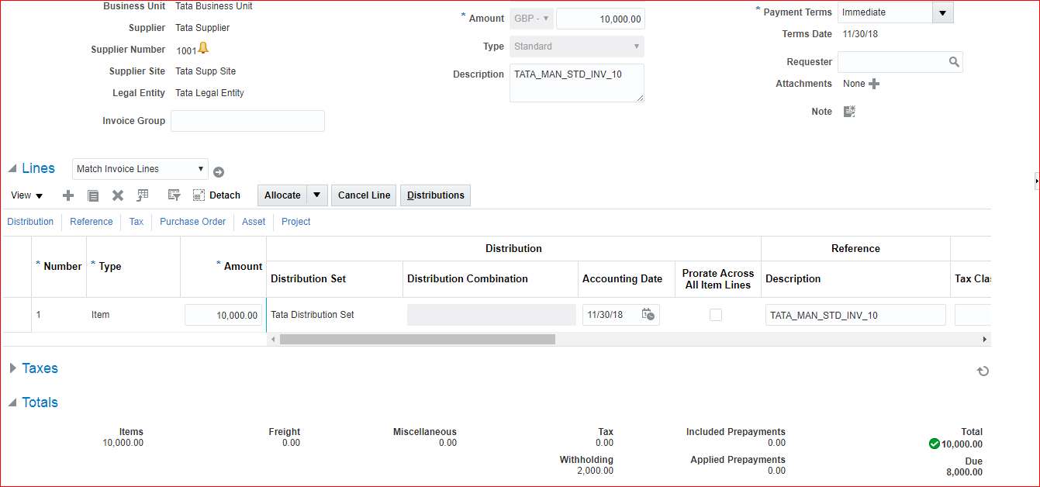1040x487 pixels.
Task: Click the add line plus icon
Action: coord(68,195)
